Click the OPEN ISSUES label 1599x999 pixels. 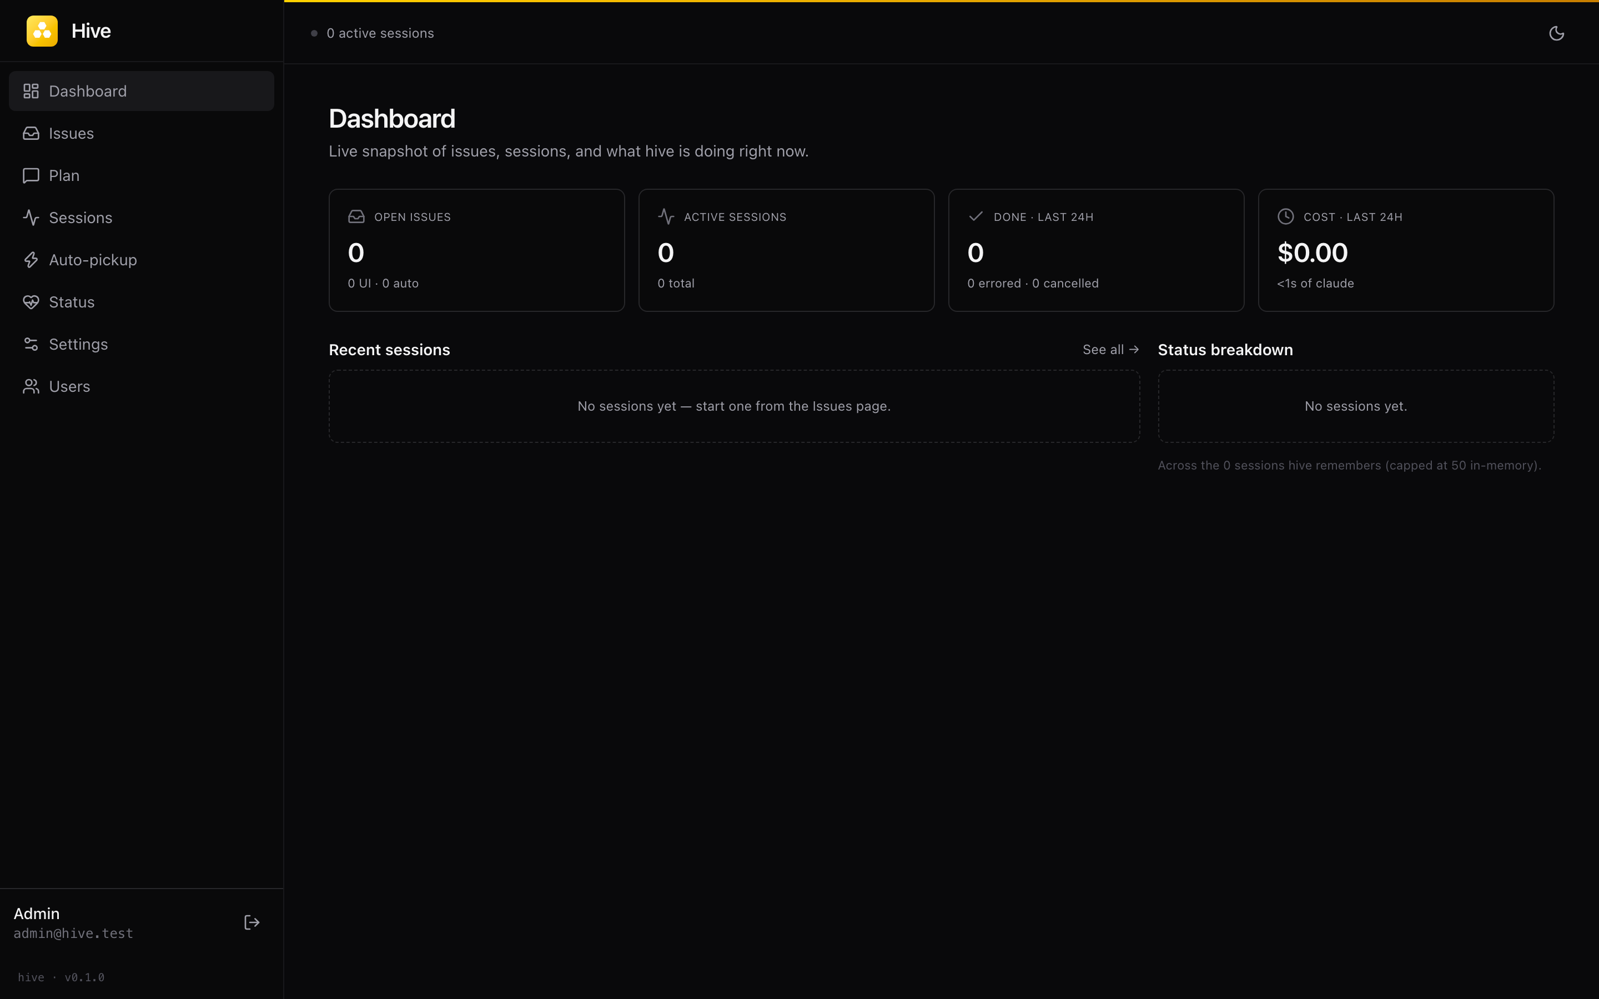coord(413,218)
